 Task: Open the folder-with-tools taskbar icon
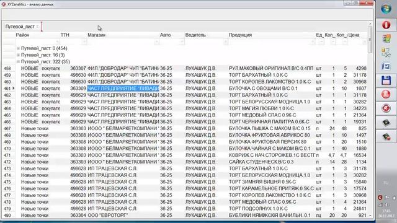click(386, 53)
